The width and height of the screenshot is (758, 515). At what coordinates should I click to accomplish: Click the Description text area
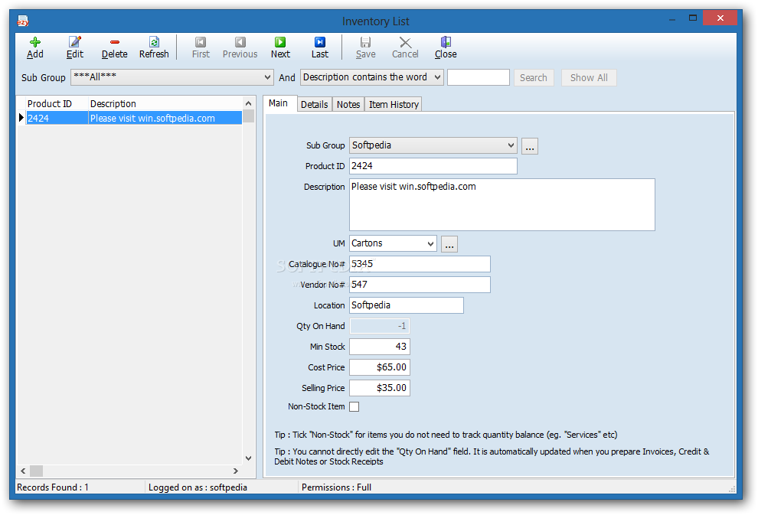[x=502, y=205]
